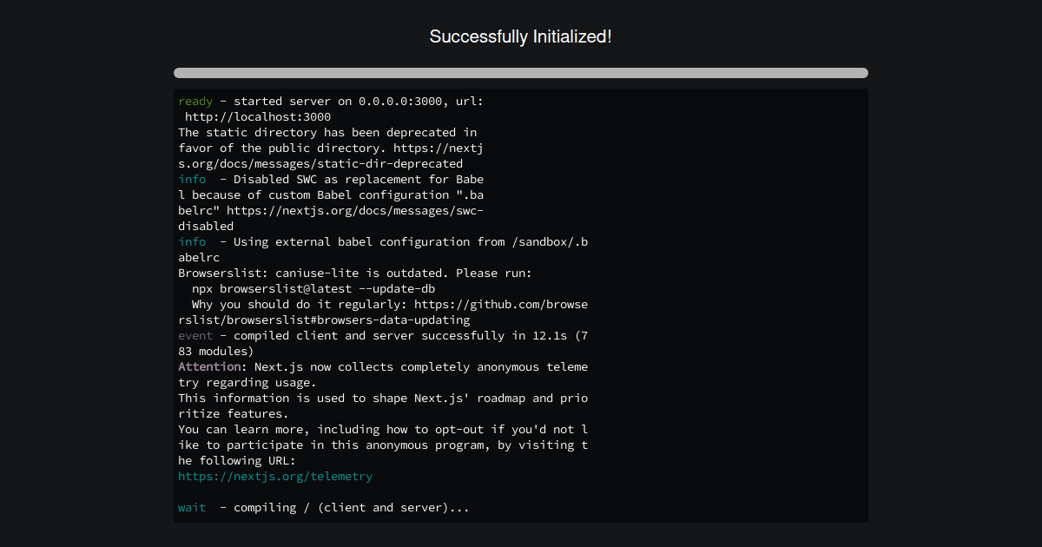Click the nextjs.org/telemetry link
This screenshot has width=1042, height=547.
(274, 476)
